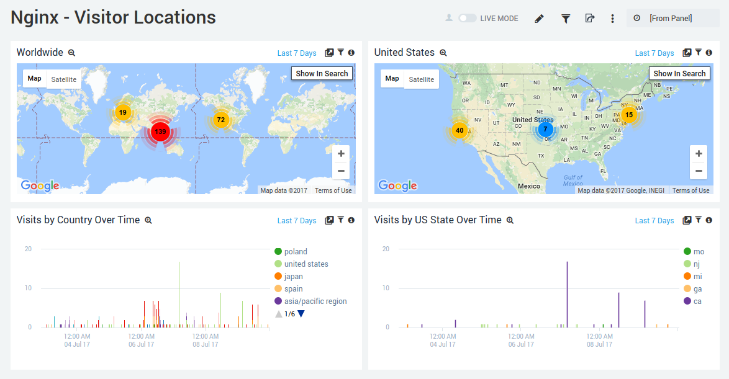729x379 pixels.
Task: Click the filter icon on United States panel
Action: (699, 53)
